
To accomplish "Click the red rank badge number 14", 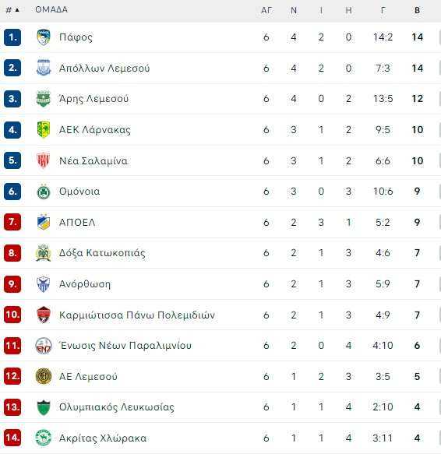I will (x=12, y=438).
